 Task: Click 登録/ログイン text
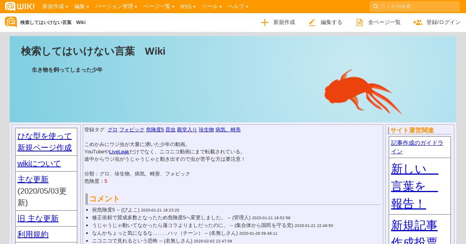[x=443, y=22]
